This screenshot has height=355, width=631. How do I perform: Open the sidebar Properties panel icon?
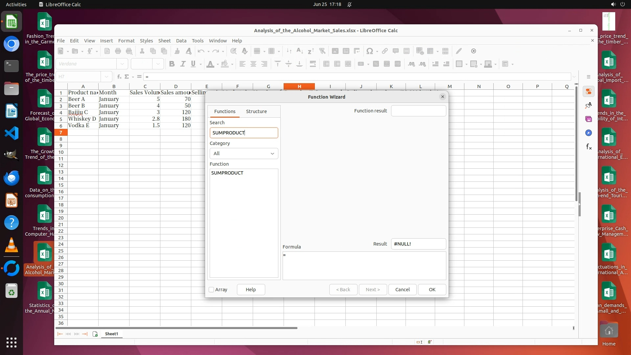click(589, 91)
